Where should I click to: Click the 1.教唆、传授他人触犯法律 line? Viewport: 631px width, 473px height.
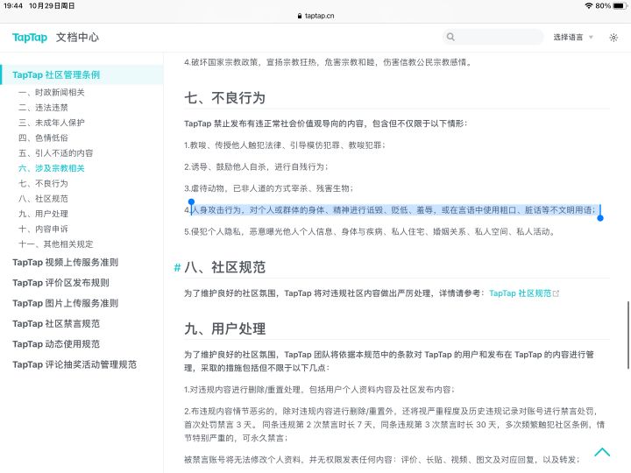click(285, 145)
